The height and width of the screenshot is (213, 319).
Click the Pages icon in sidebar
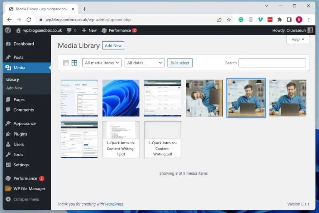(x=8, y=100)
